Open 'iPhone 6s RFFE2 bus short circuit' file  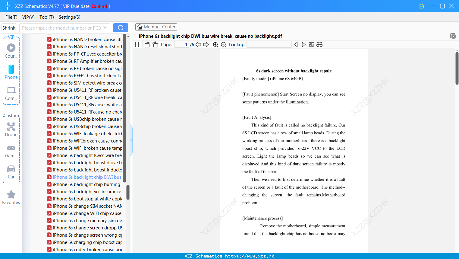(x=85, y=76)
